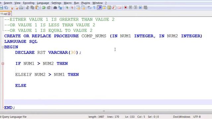This screenshot has width=212, height=119.
Task: Click the DECLARE keyword
Action: pos(25,53)
